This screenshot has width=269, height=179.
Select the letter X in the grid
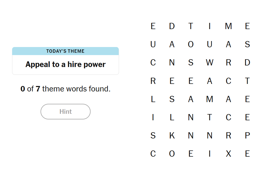228,154
